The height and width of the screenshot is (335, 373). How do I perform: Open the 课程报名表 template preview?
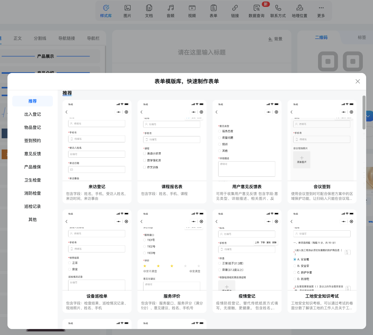(172, 141)
